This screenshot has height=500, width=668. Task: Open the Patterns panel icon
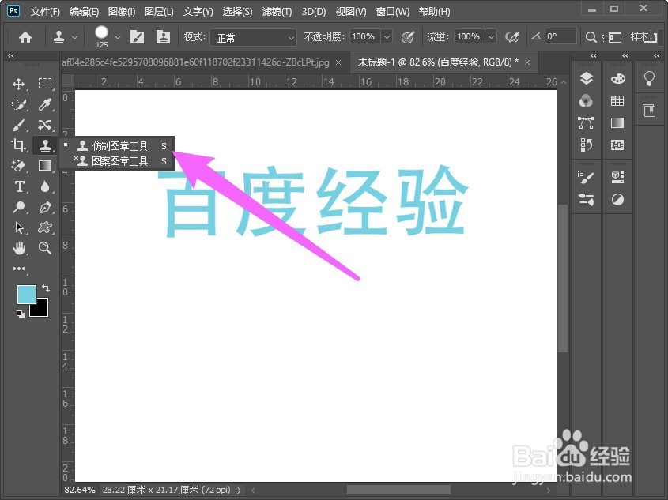[x=617, y=145]
